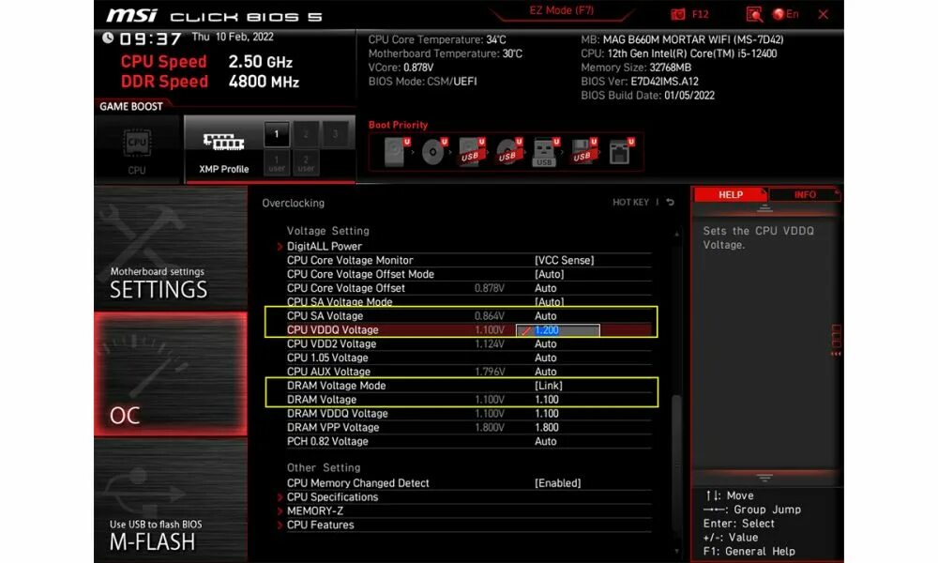Select DRAM VPP Voltage 1.800 value
This screenshot has height=563, width=938.
(x=547, y=427)
